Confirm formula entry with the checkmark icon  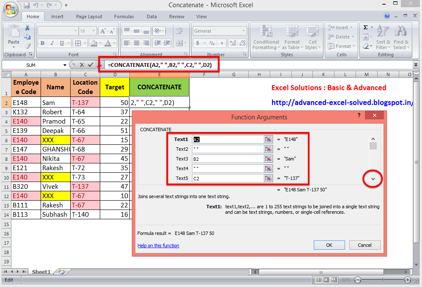[x=90, y=65]
